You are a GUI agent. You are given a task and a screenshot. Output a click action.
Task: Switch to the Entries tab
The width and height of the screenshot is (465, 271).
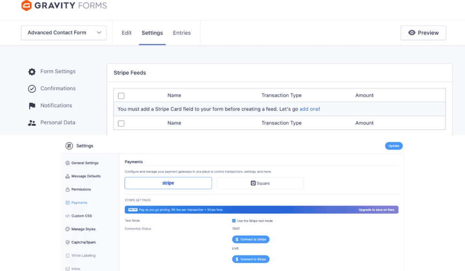click(x=182, y=33)
